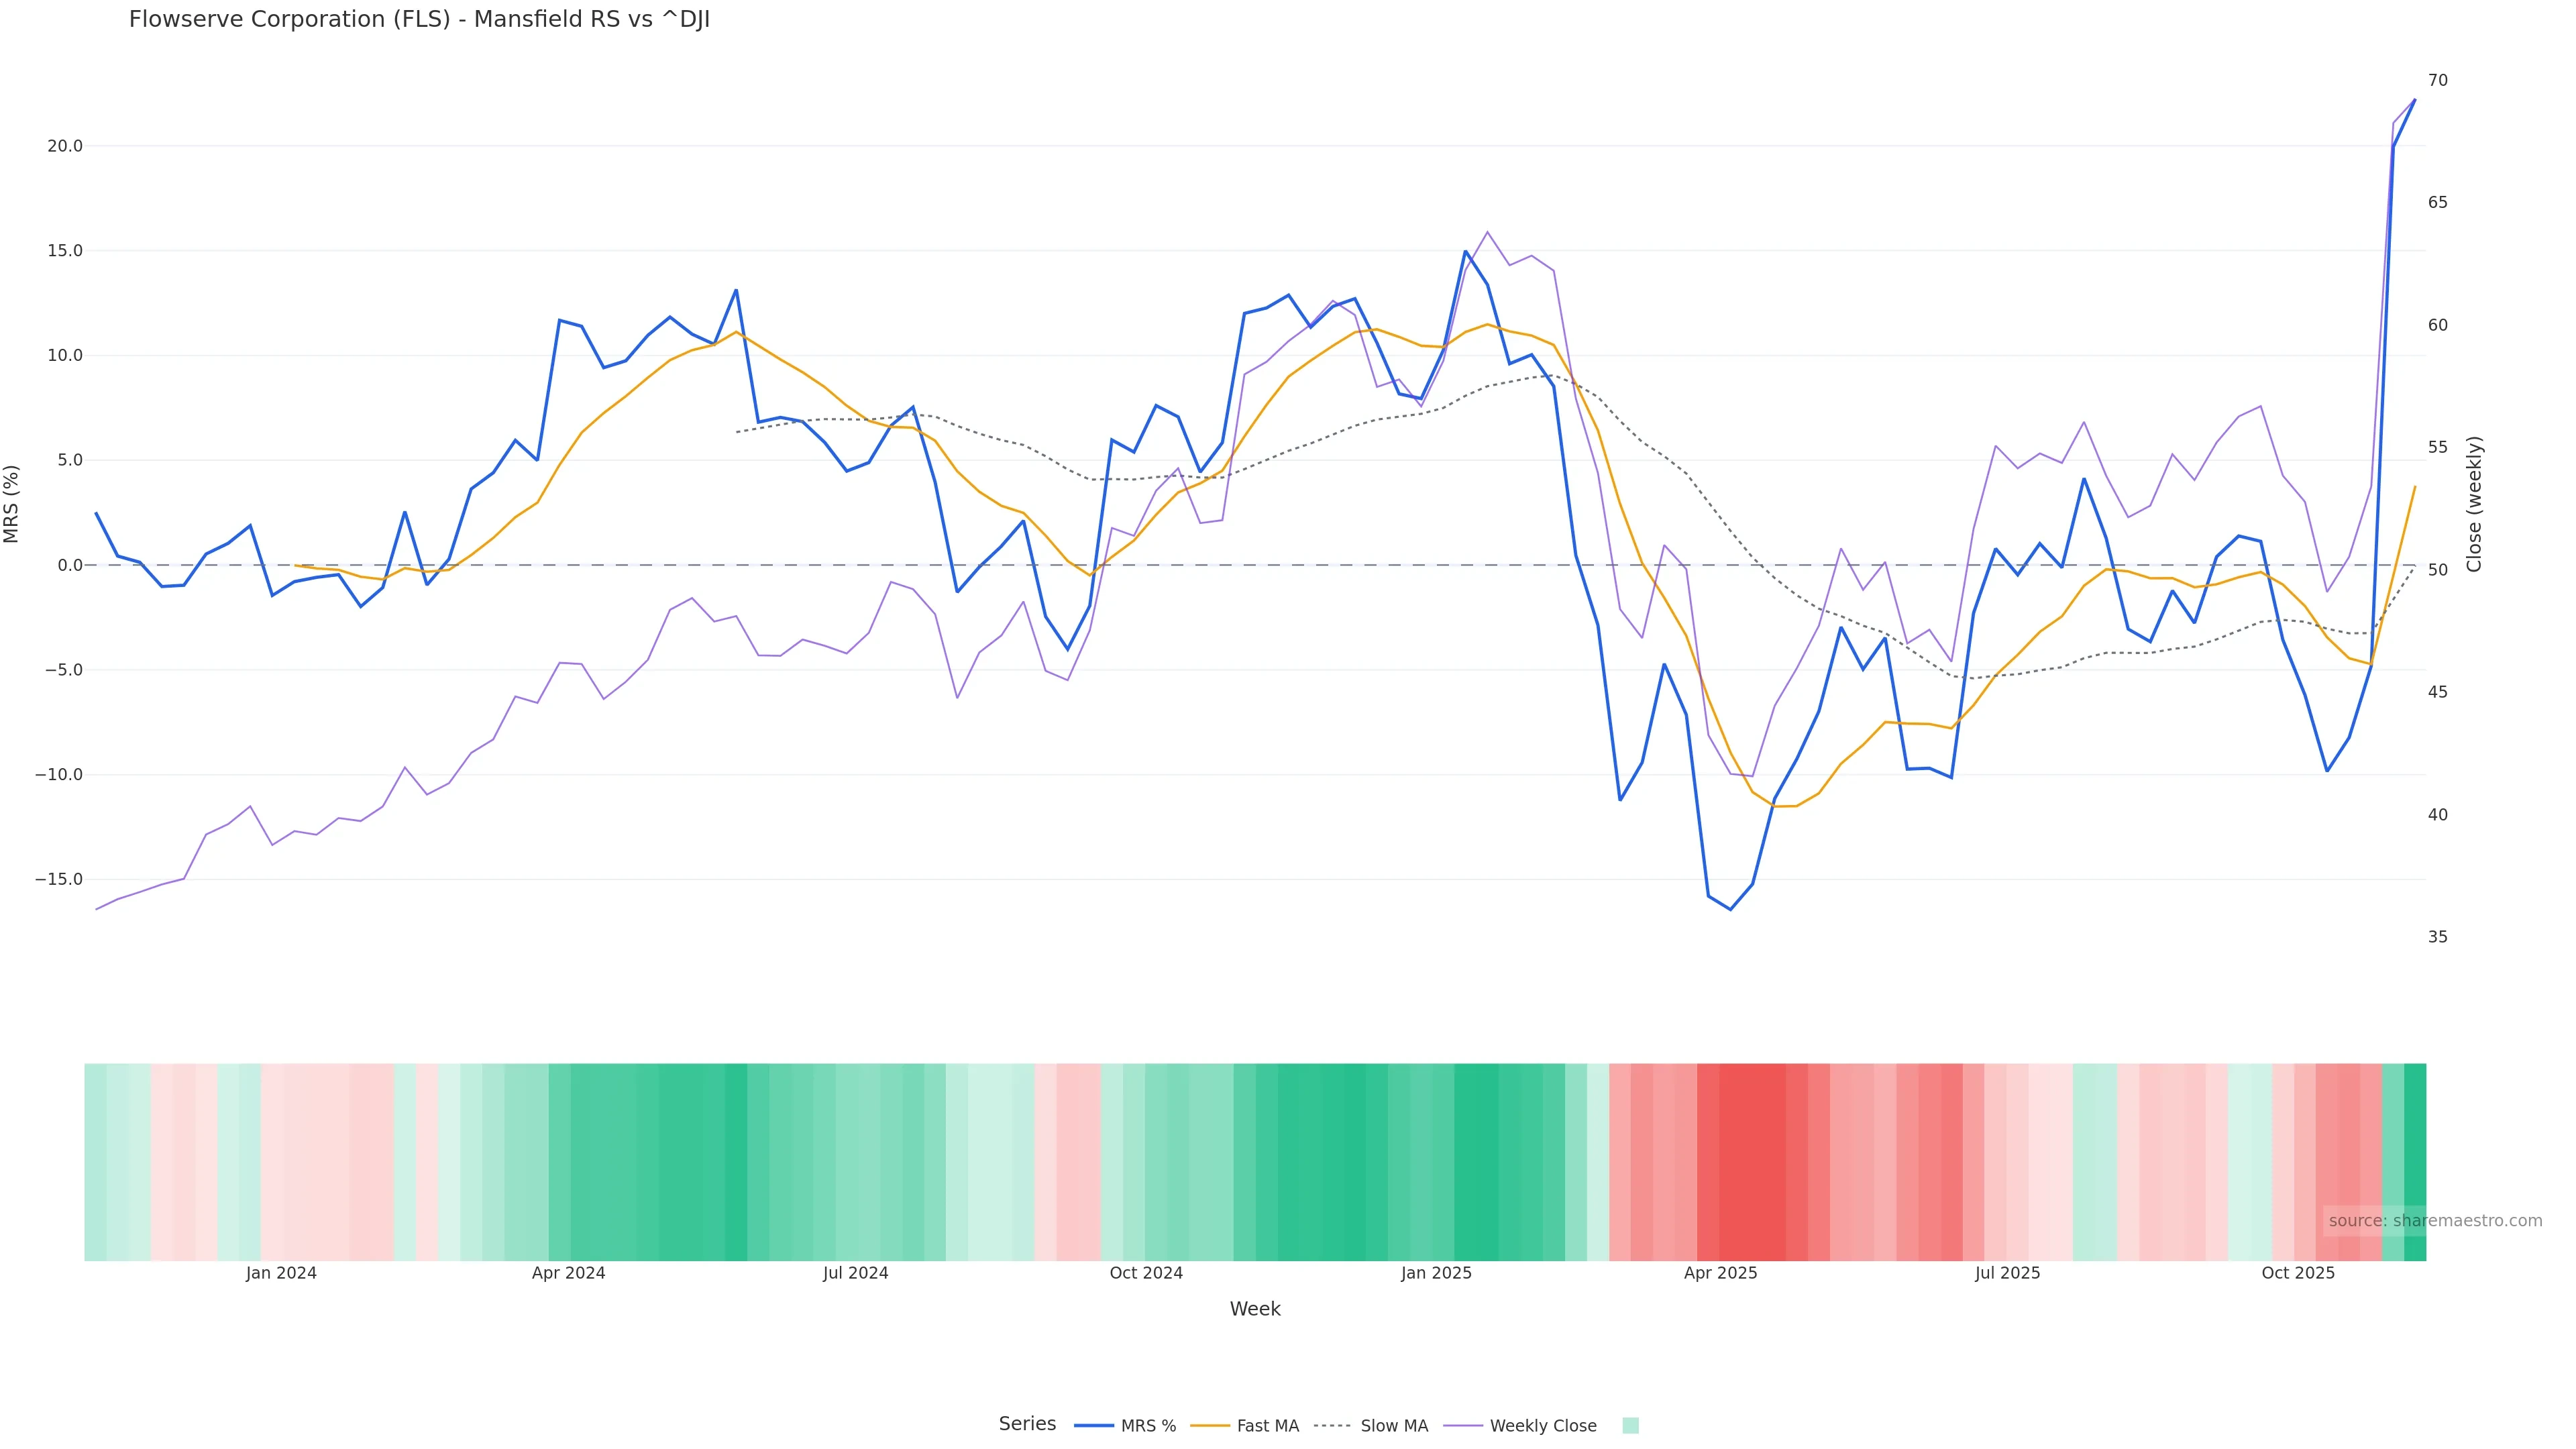Click the orange Fast MA legend line icon

pyautogui.click(x=1210, y=1426)
